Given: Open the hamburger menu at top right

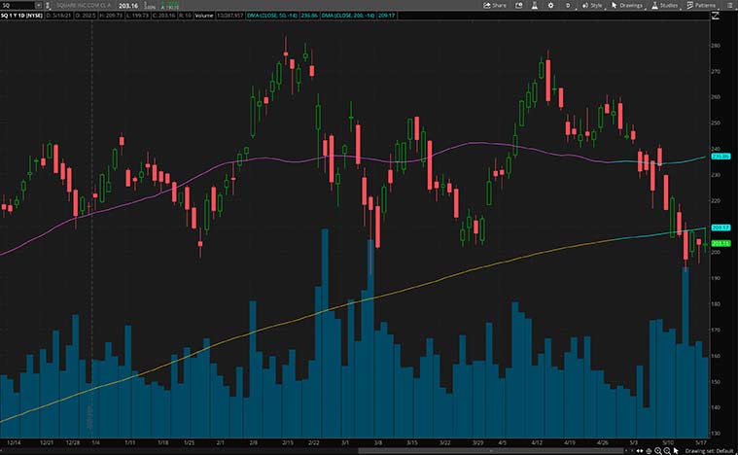Looking at the screenshot, I should (729, 5).
